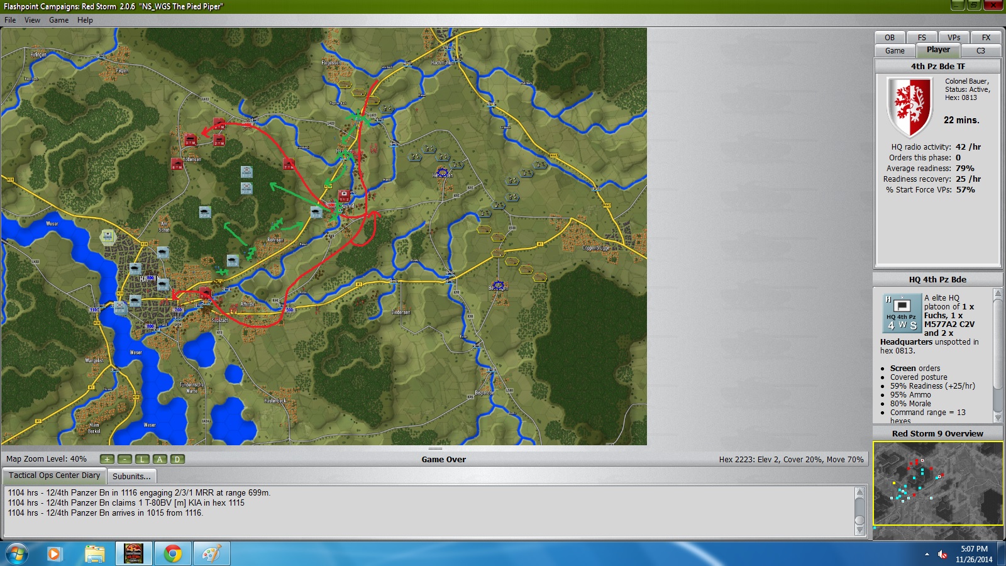Select upper of two stacked blue forest counters
This screenshot has height=566, width=1006.
coord(246,172)
